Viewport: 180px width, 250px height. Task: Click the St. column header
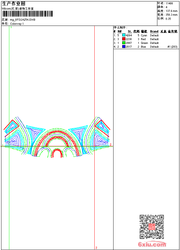(130, 31)
